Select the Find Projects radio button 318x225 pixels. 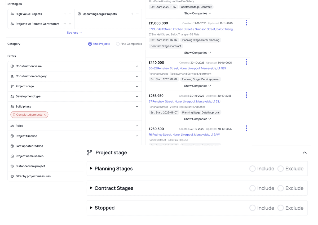coord(90,44)
